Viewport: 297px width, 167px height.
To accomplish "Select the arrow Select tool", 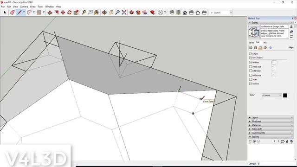I will point(5,13).
